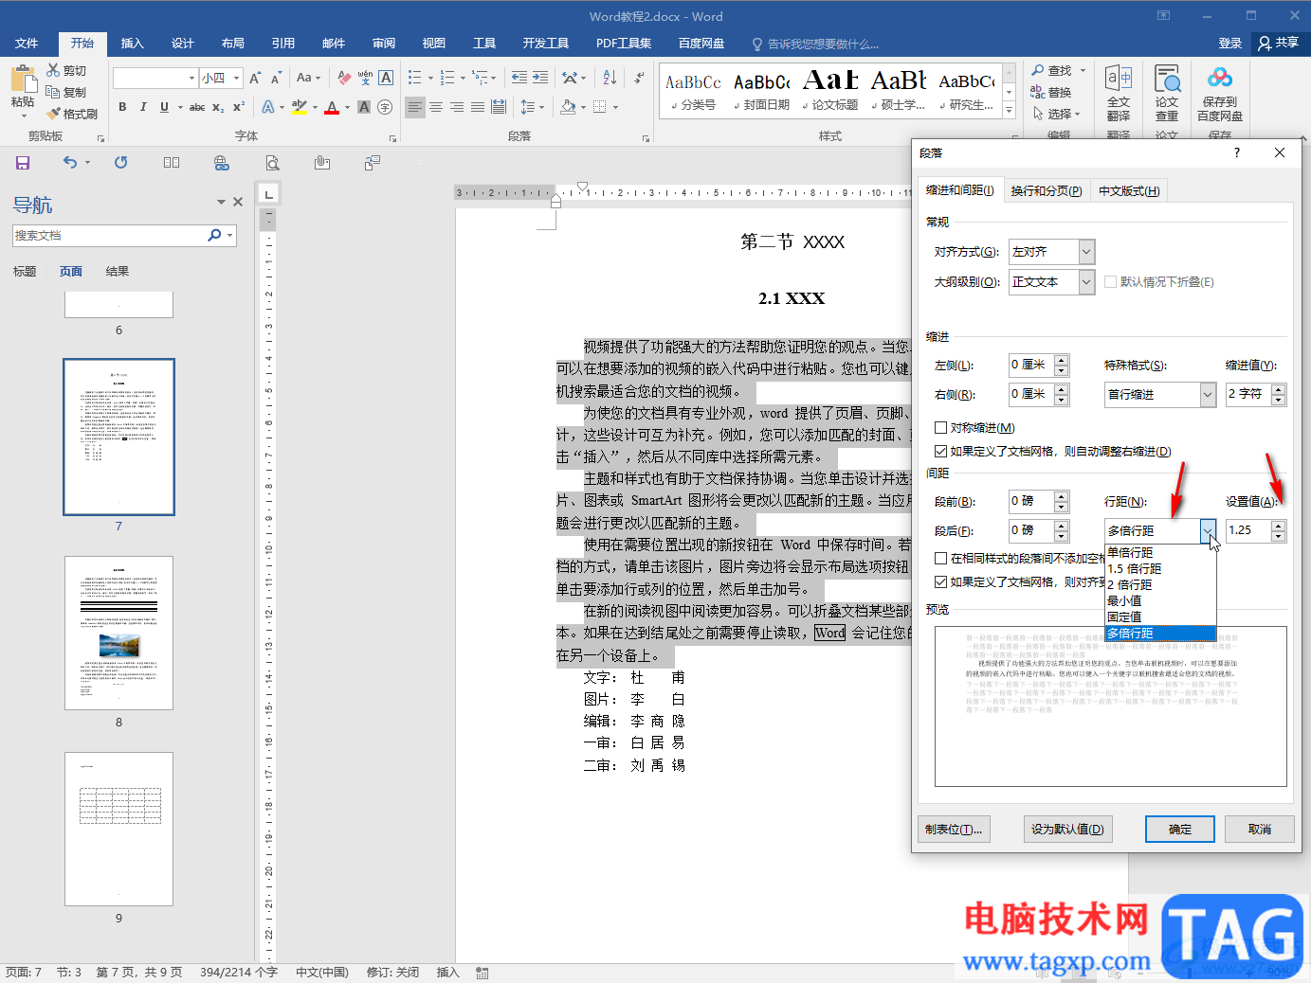Open thesis plagiarism check tool
Viewport: 1311px width, 983px height.
click(1167, 93)
